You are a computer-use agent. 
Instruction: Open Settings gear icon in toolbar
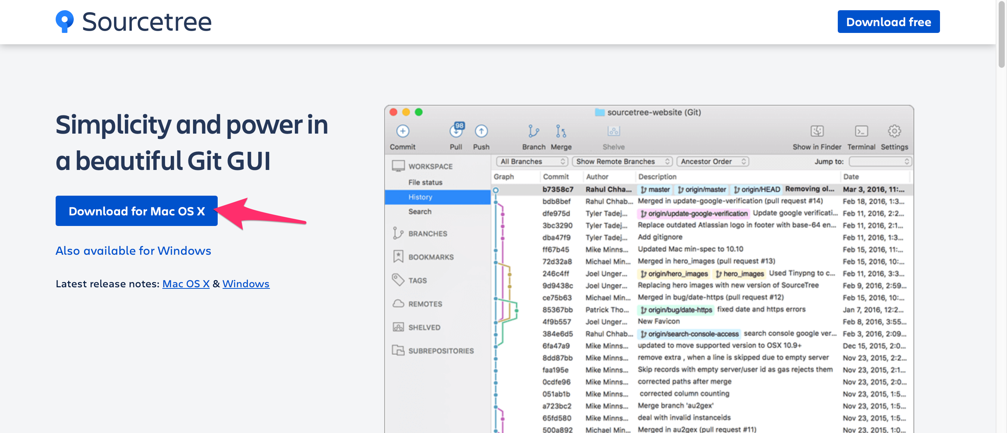coord(894,131)
